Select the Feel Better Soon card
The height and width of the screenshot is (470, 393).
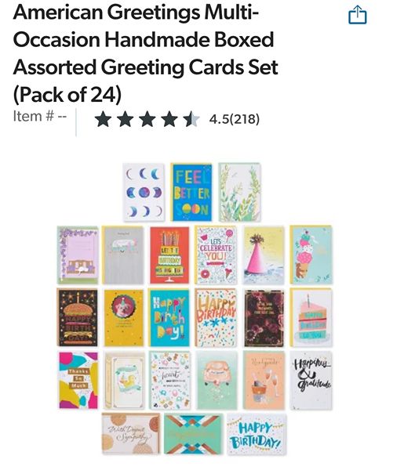191,192
